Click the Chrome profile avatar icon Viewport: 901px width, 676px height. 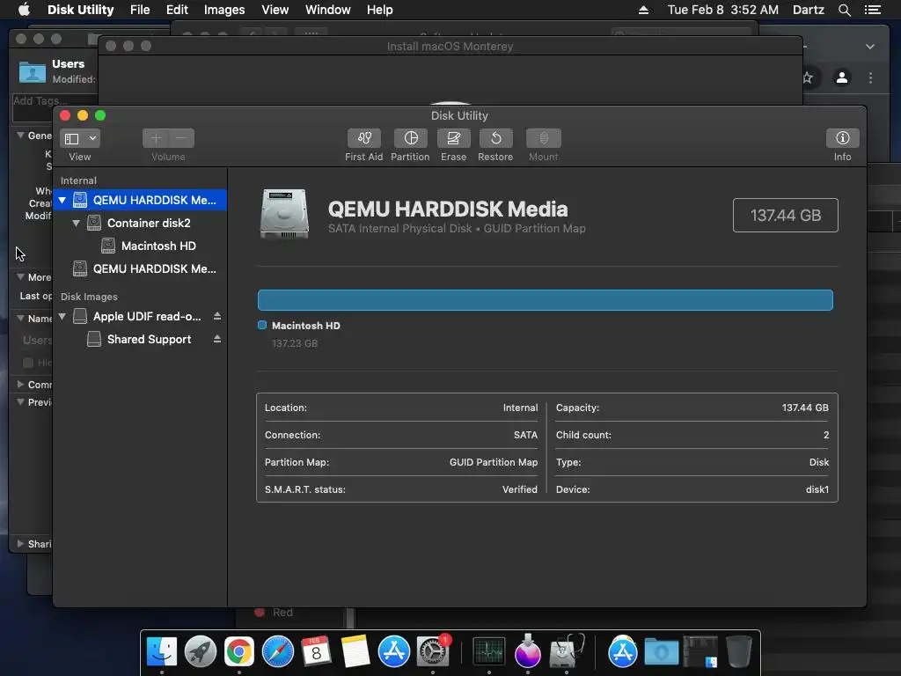pyautogui.click(x=842, y=77)
